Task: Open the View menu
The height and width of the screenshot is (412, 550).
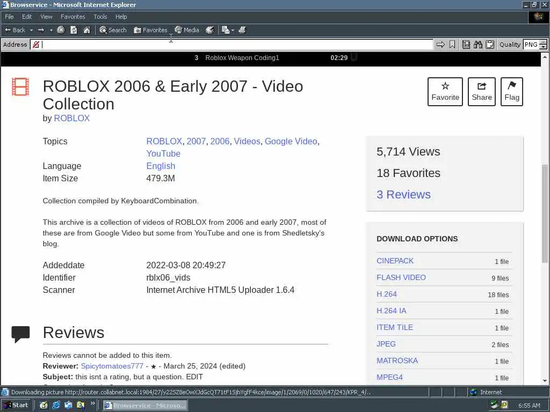Action: click(46, 17)
